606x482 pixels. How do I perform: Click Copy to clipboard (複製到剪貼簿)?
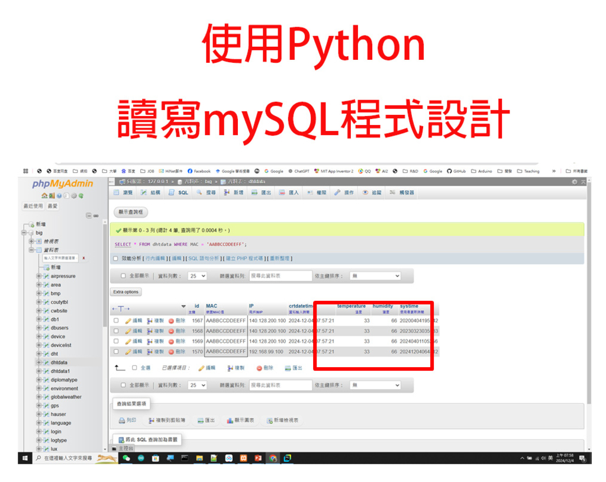(166, 420)
